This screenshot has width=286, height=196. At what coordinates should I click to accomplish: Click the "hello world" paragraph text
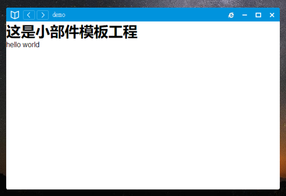(23, 45)
